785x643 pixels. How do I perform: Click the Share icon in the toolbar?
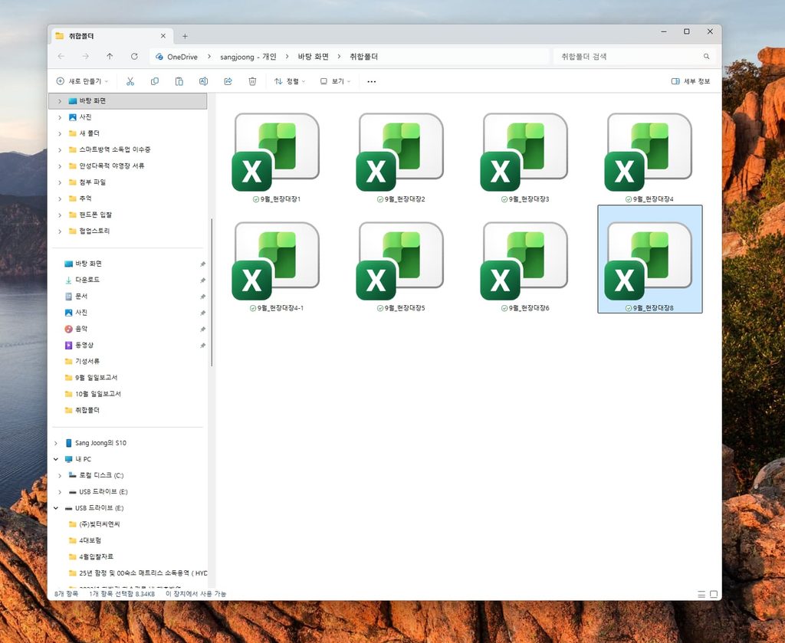pyautogui.click(x=228, y=81)
